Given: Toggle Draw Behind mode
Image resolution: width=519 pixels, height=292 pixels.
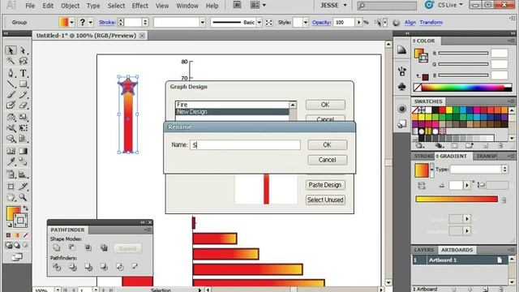Looking at the screenshot, I should [x=17, y=245].
